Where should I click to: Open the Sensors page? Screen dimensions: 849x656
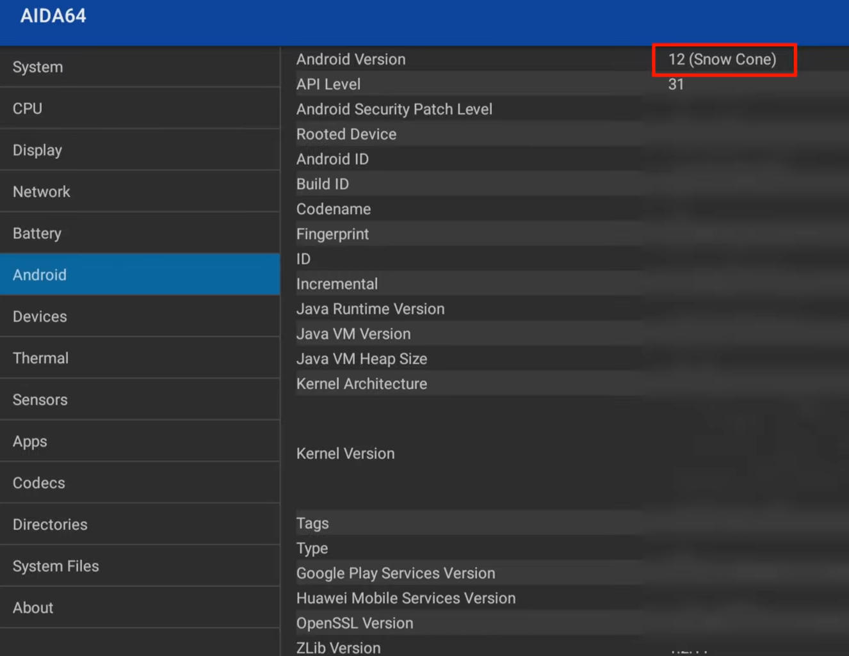(x=140, y=400)
